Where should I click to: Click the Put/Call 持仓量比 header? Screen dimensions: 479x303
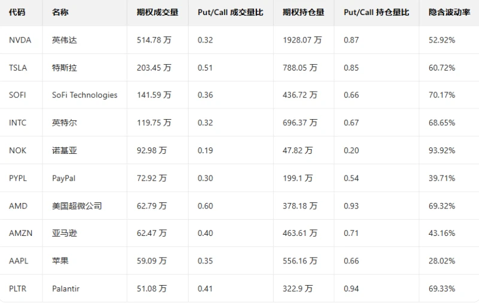click(x=376, y=12)
